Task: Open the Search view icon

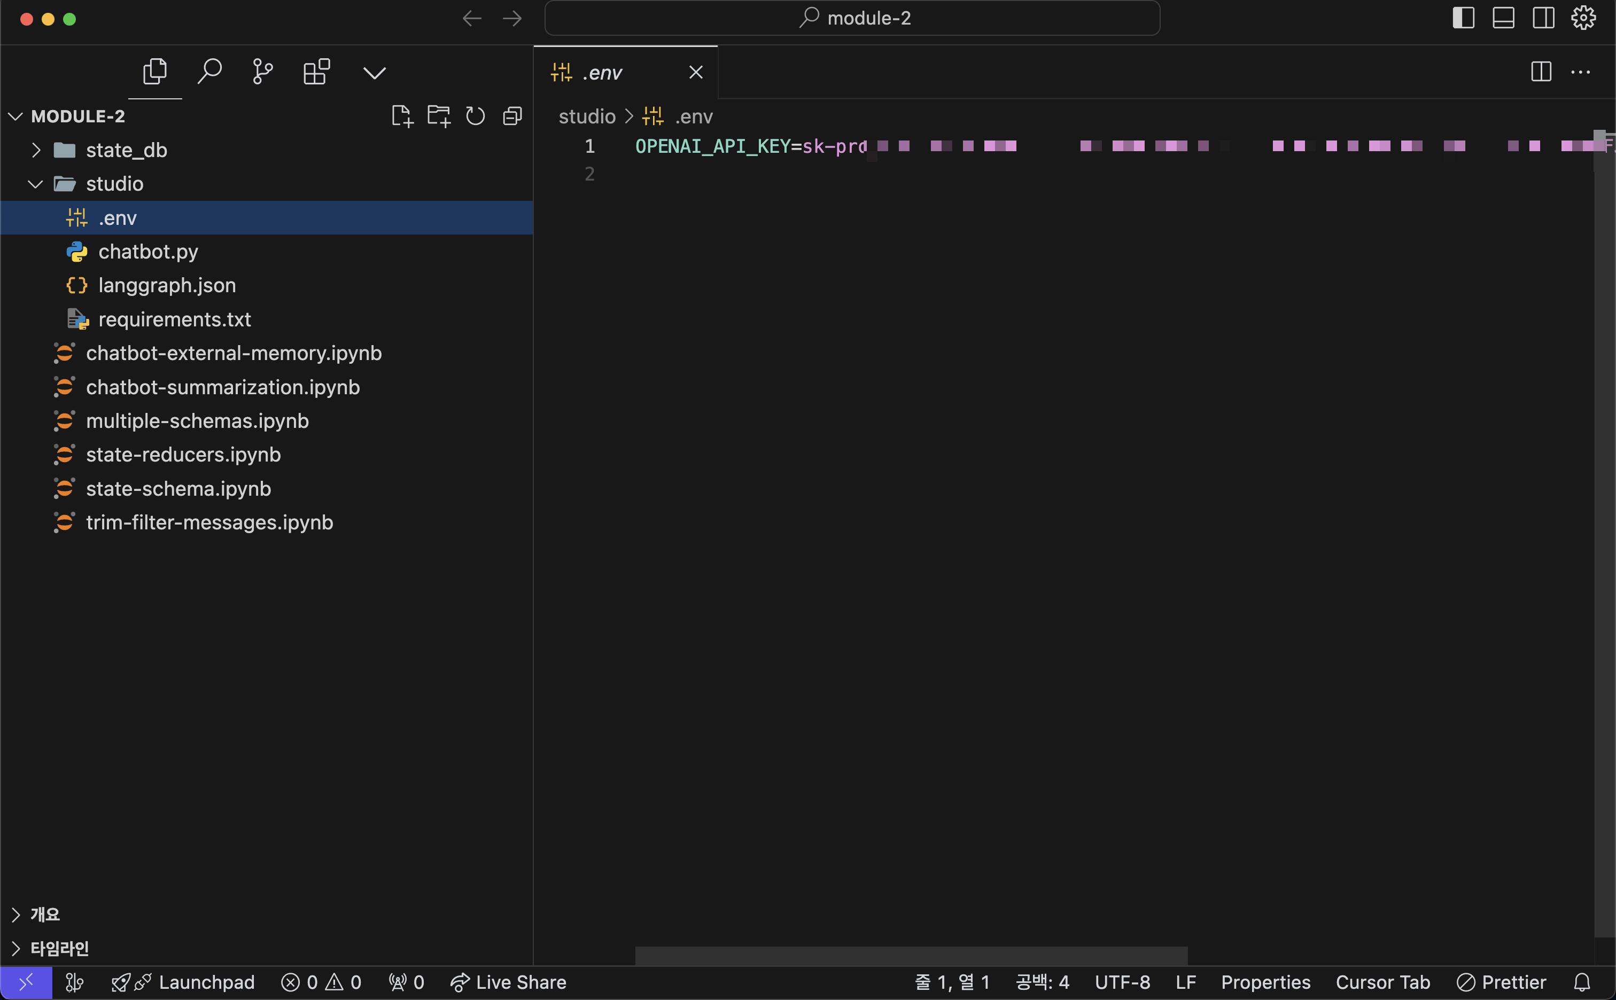Action: coord(209,72)
